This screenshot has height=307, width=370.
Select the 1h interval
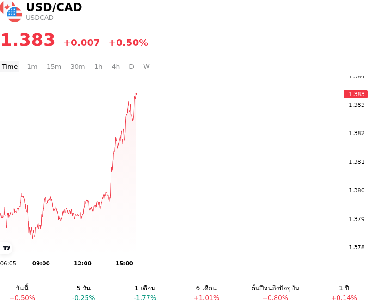[99, 67]
